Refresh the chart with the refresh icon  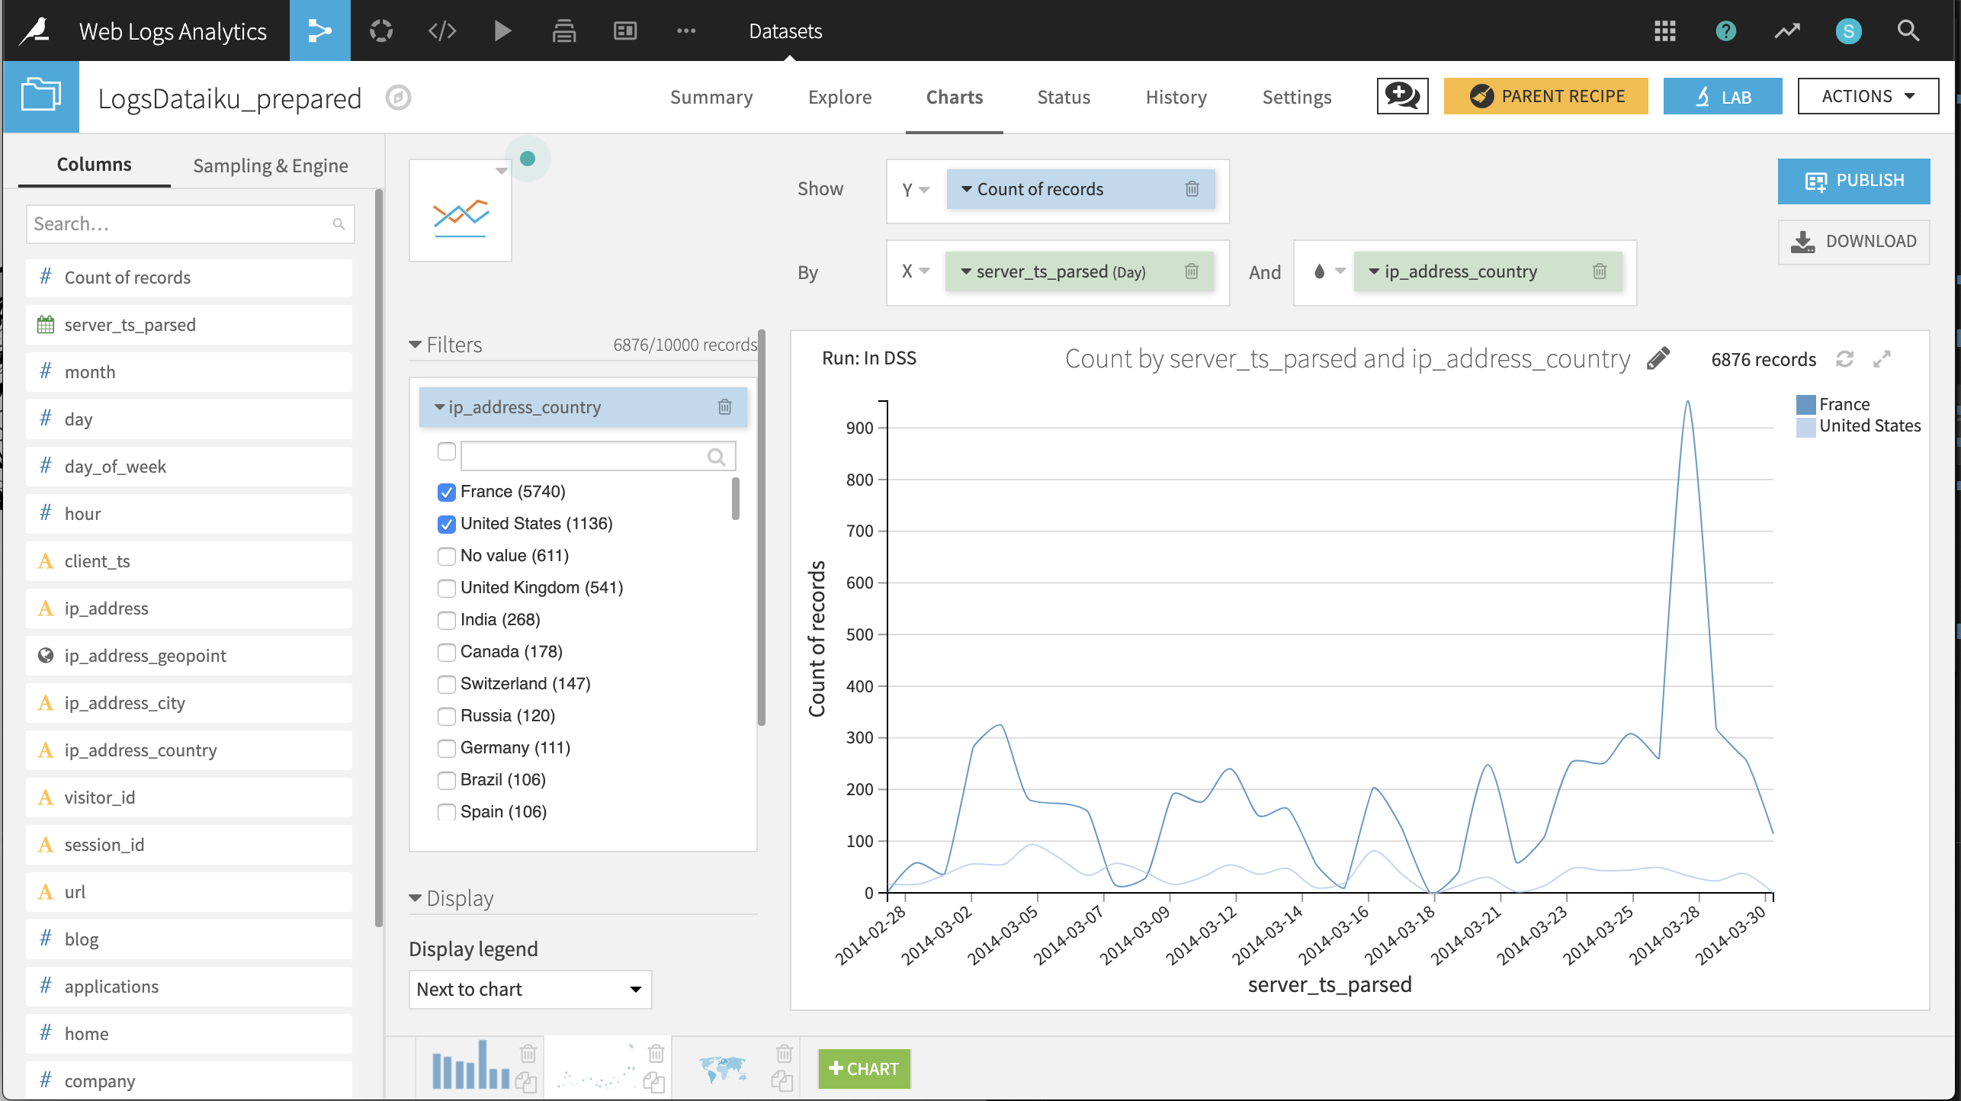(1844, 359)
